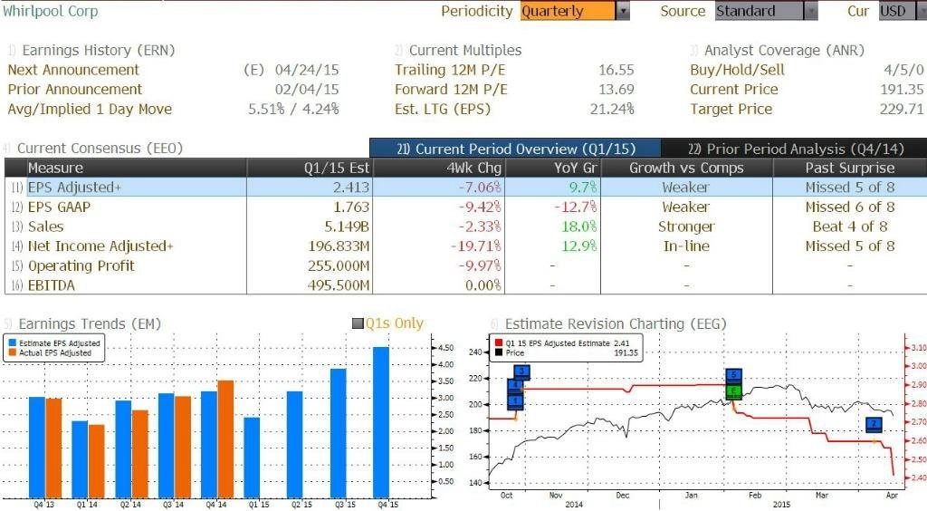Click the Avg/Implied 1 Day Move value
Viewport: 927px width, 511px height.
(x=293, y=109)
